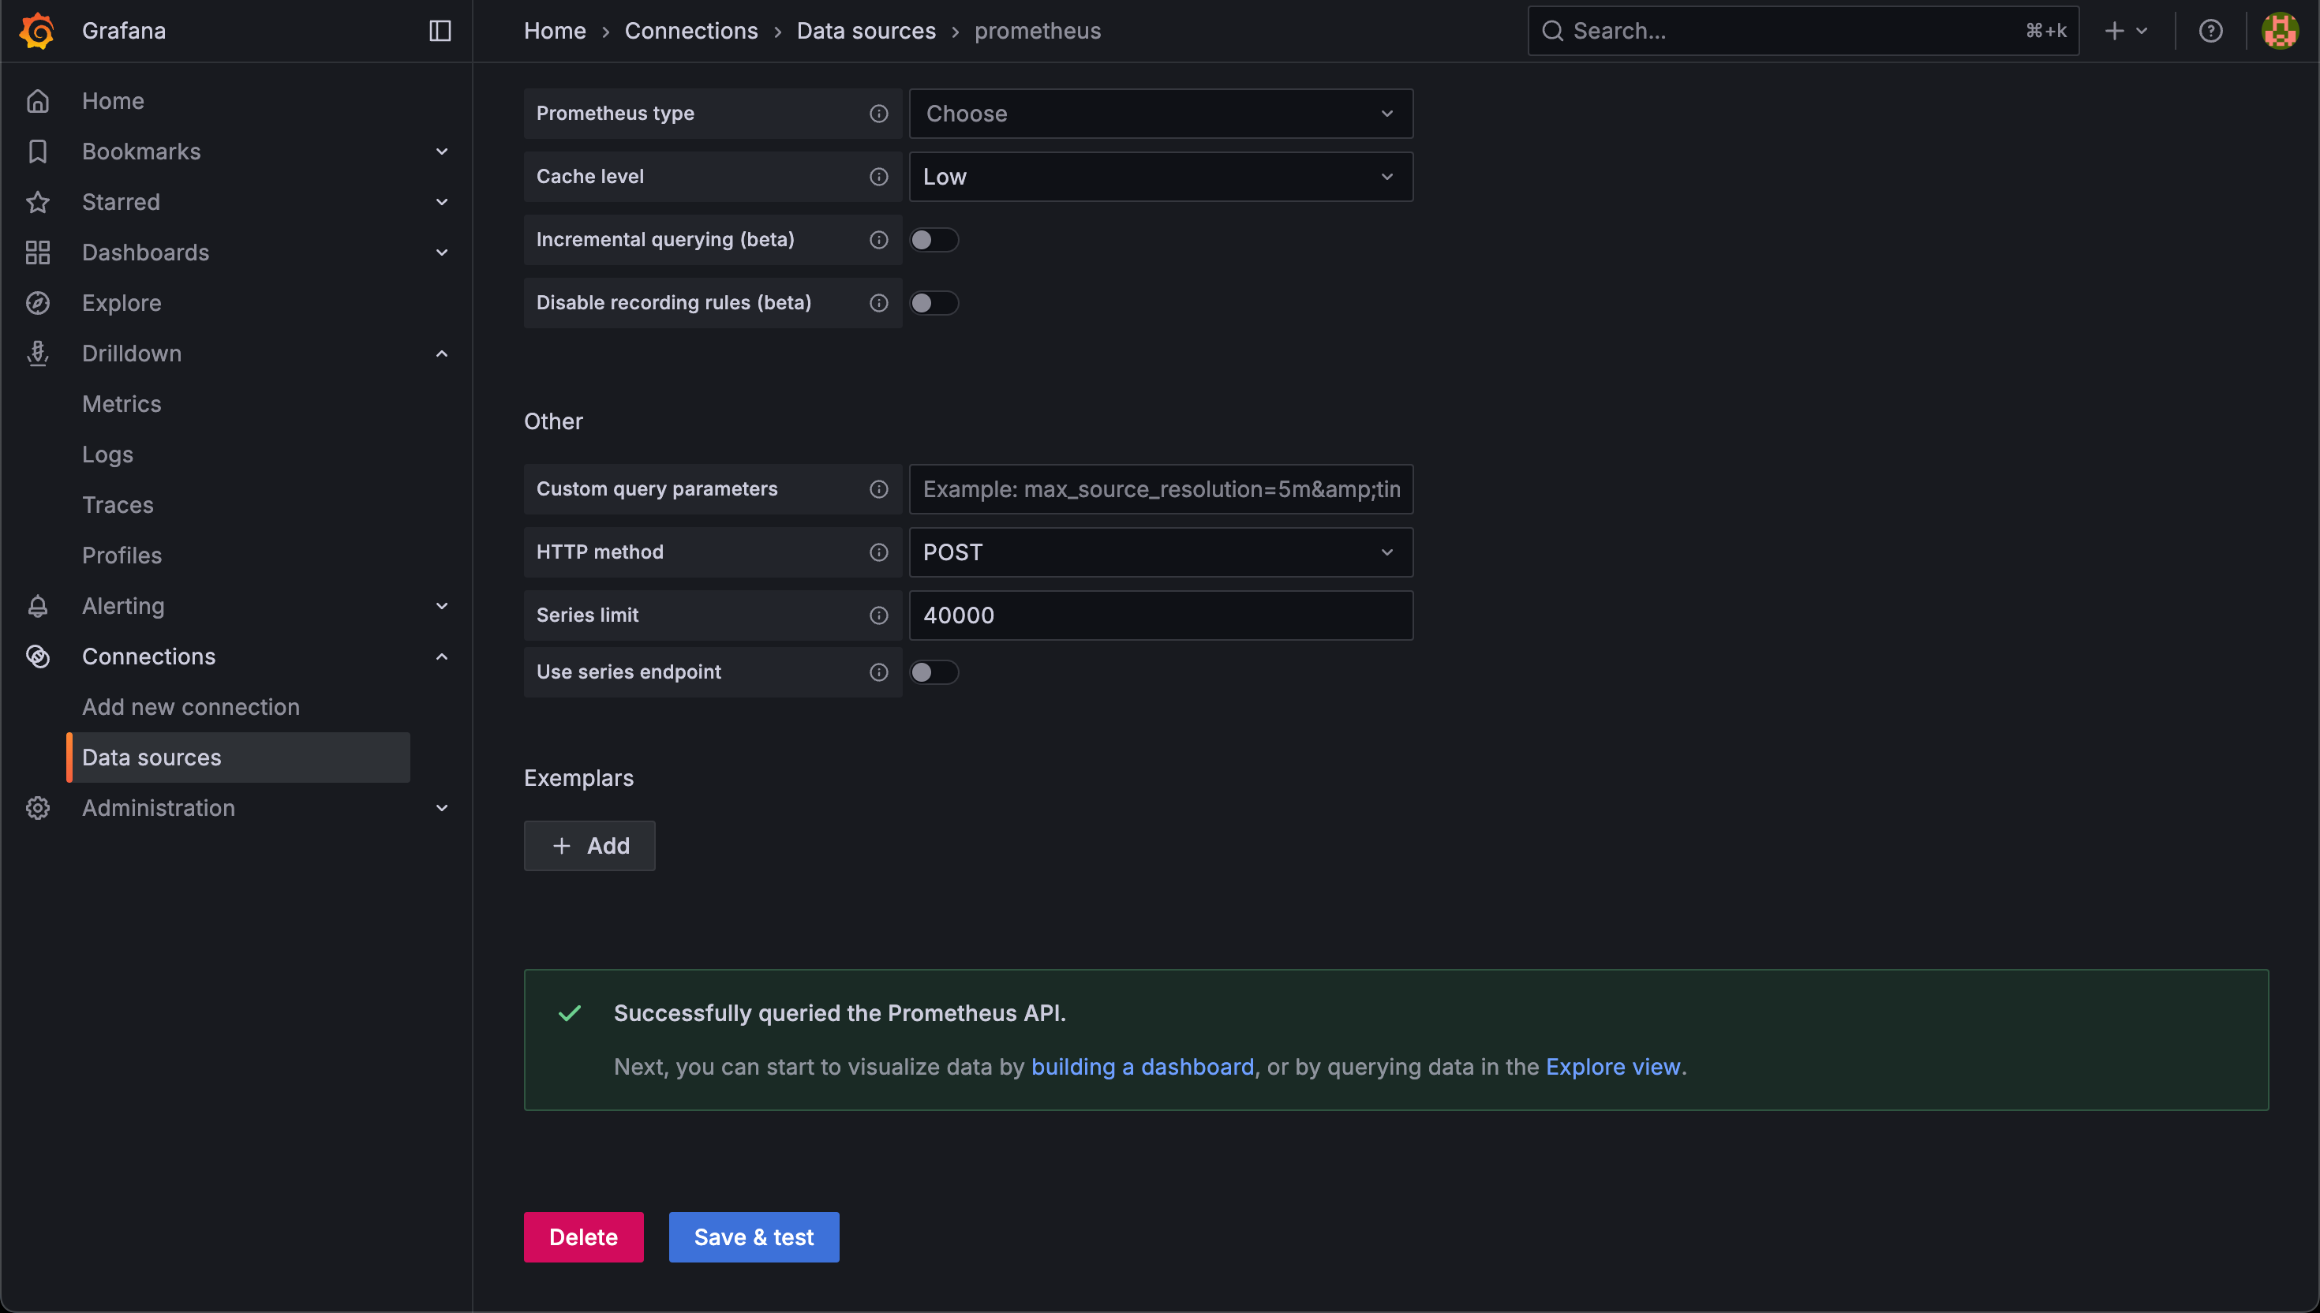Image resolution: width=2320 pixels, height=1313 pixels.
Task: Go to Add new connection
Action: (x=190, y=707)
